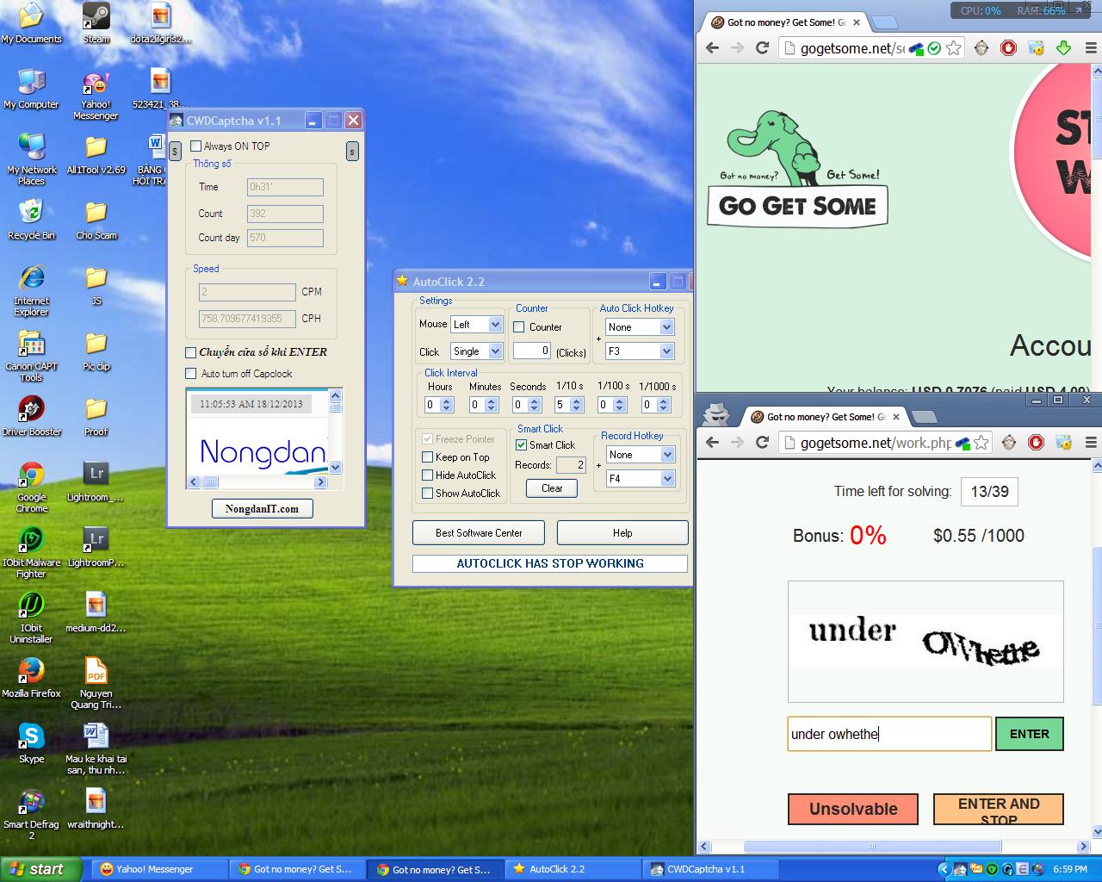The width and height of the screenshot is (1102, 882).
Task: Increase the Seconds click interval
Action: tap(534, 401)
